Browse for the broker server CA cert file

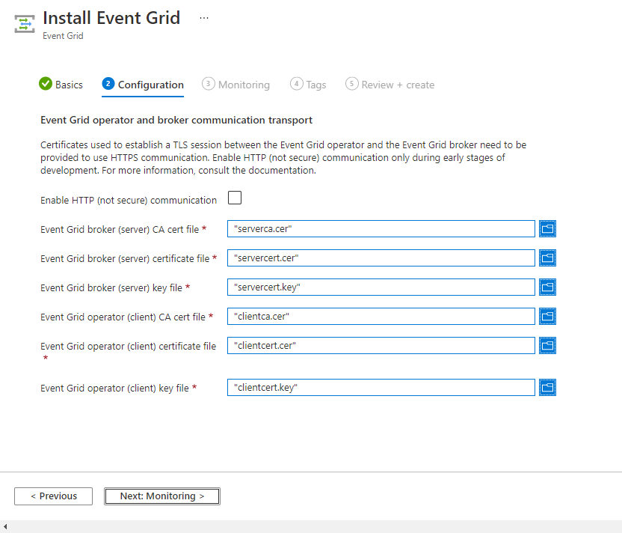(x=547, y=228)
